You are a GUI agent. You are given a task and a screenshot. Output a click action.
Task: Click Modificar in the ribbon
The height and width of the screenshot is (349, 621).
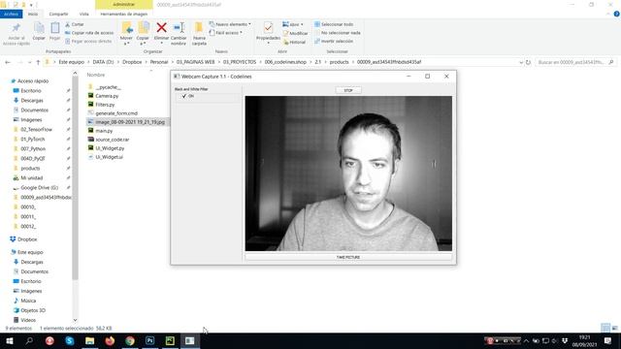point(295,33)
